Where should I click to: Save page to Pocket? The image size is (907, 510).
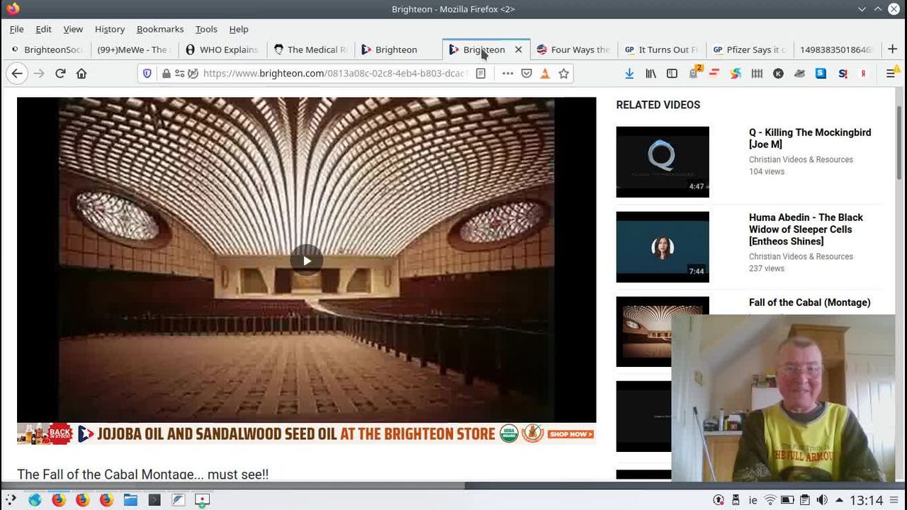[x=526, y=74]
